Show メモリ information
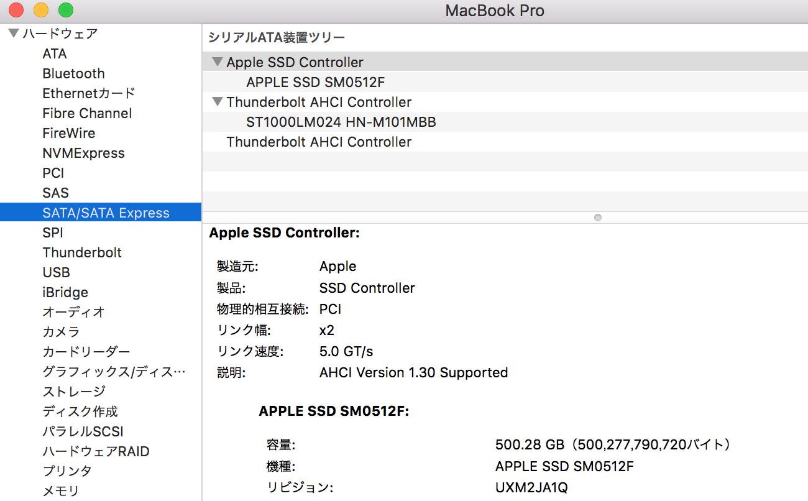The height and width of the screenshot is (501, 808). [61, 491]
